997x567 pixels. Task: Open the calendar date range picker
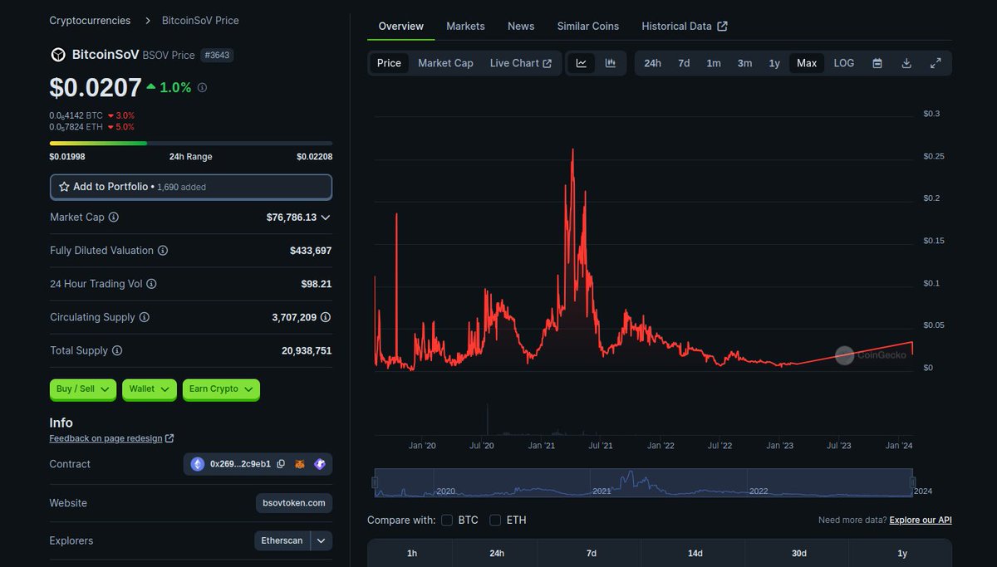[x=877, y=63]
